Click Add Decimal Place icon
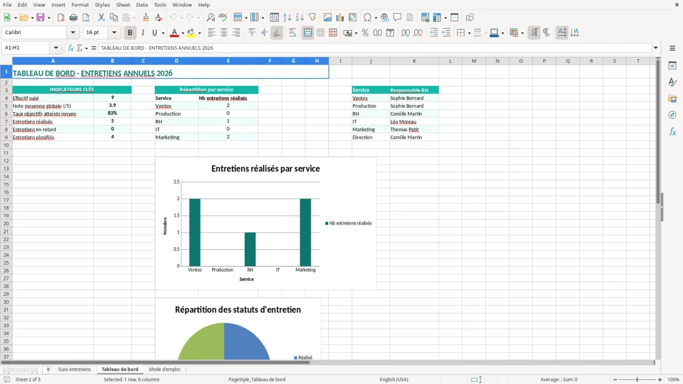The width and height of the screenshot is (683, 384). [405, 33]
